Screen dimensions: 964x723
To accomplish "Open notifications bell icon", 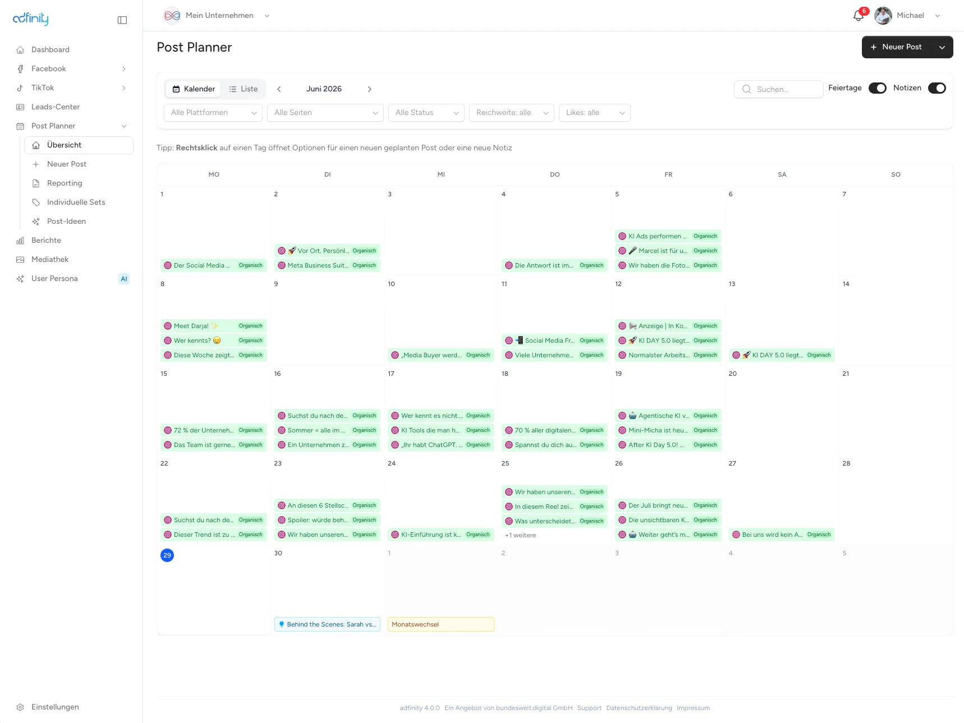I will 858,16.
